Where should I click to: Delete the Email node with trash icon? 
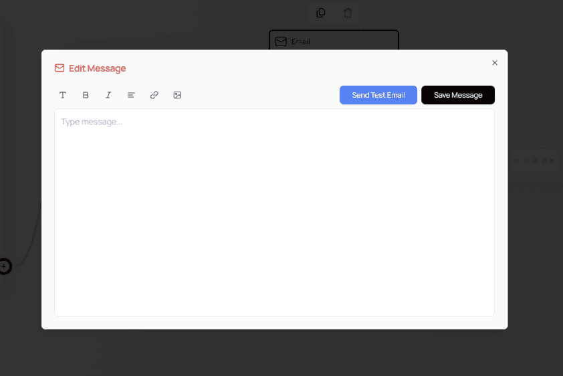point(347,13)
